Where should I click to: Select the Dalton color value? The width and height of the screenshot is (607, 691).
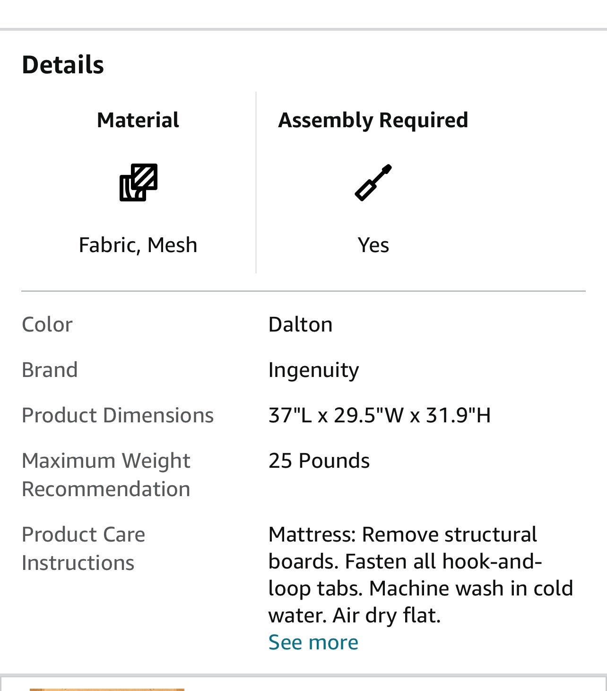click(x=300, y=324)
